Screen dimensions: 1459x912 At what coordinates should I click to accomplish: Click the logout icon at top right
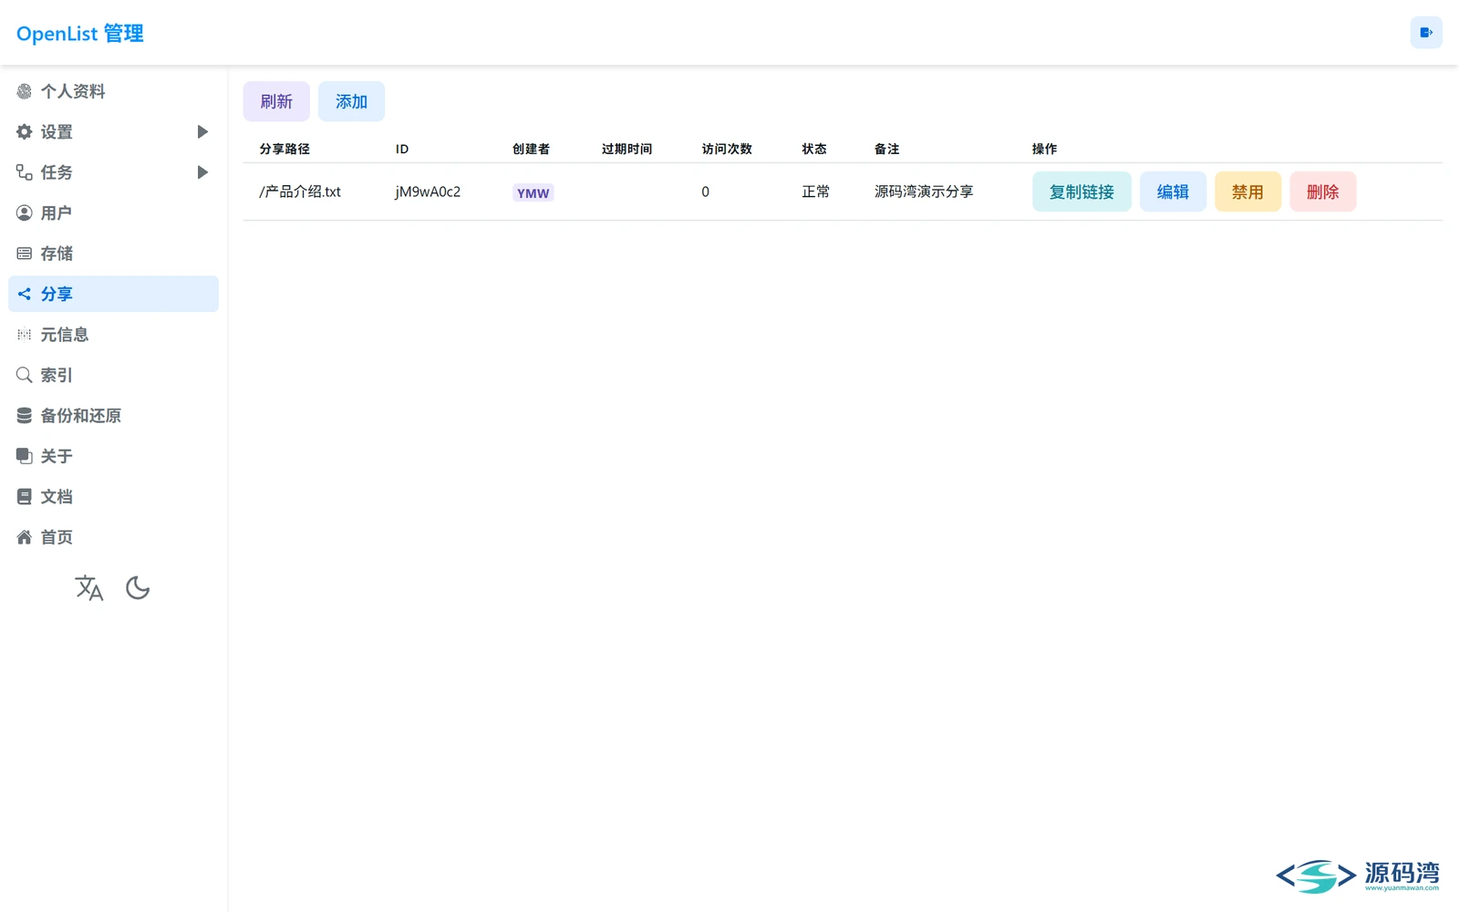click(1426, 33)
